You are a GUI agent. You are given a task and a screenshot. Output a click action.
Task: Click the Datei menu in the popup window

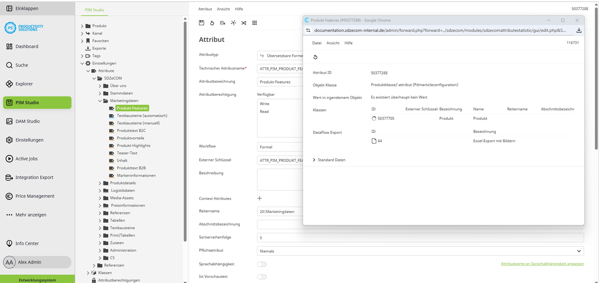[x=317, y=43]
